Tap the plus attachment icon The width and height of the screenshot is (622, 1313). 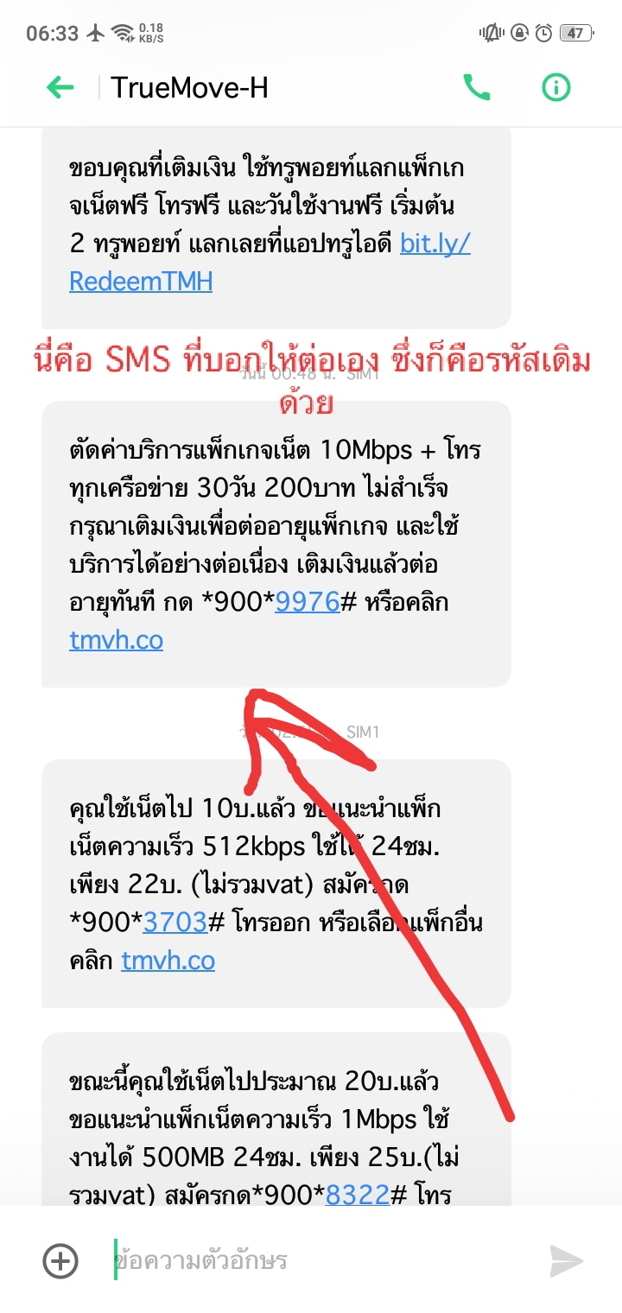point(60,1261)
